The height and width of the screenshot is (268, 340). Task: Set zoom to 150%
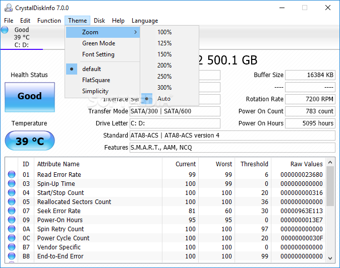(169, 54)
